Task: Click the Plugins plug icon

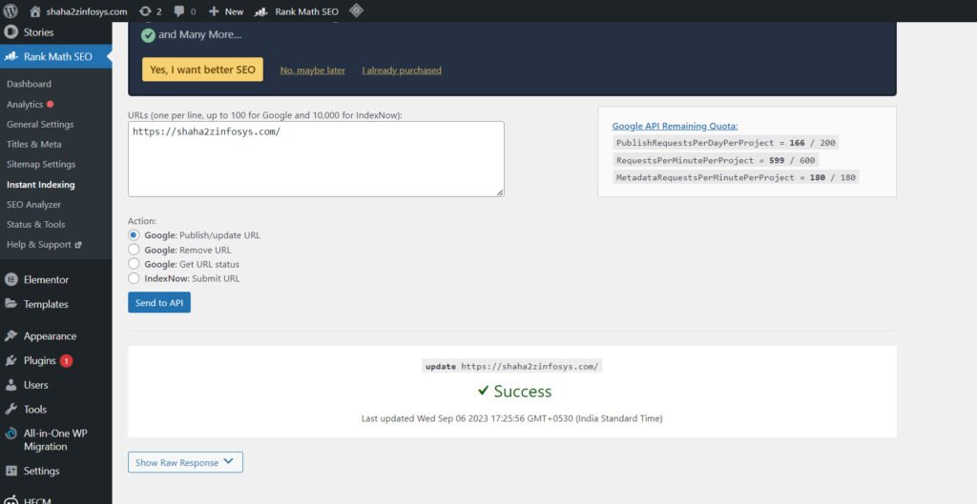Action: [10, 360]
